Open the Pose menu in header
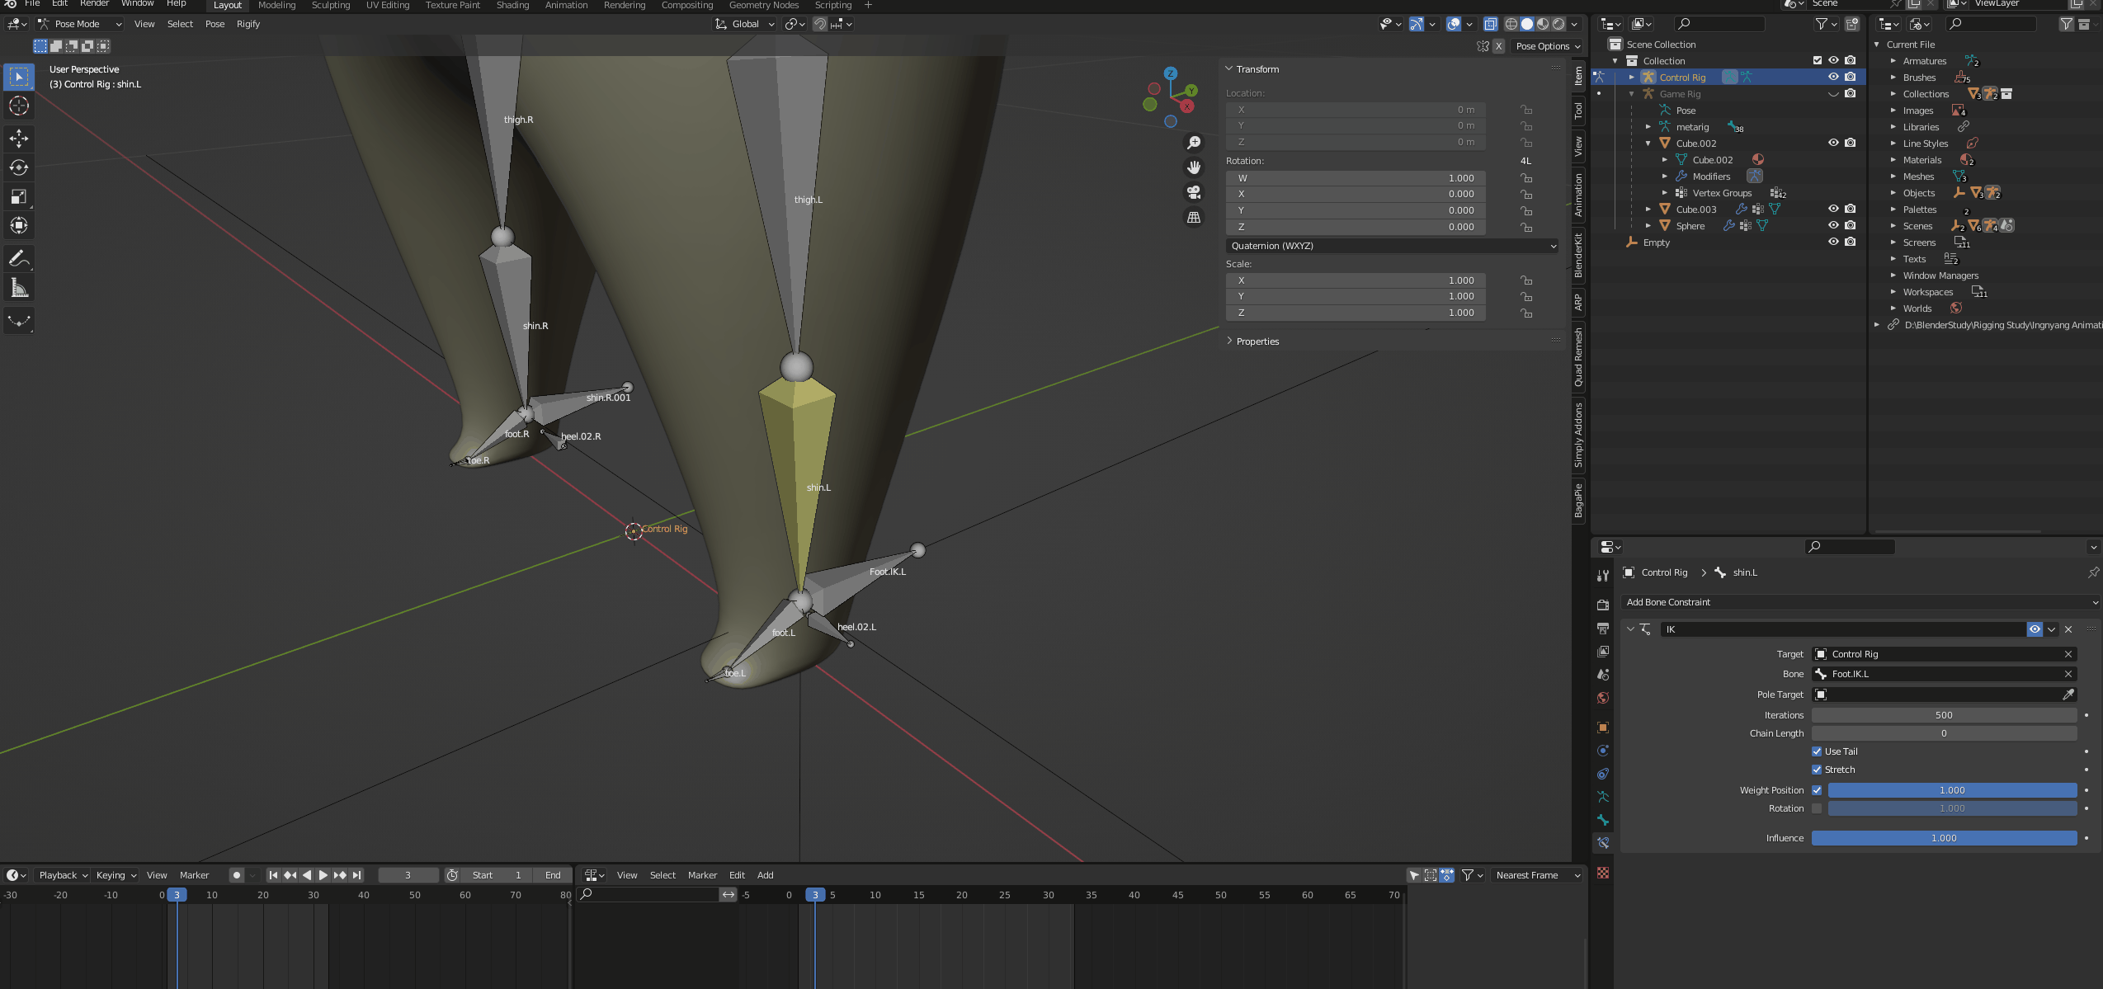The image size is (2103, 989). coord(215,24)
